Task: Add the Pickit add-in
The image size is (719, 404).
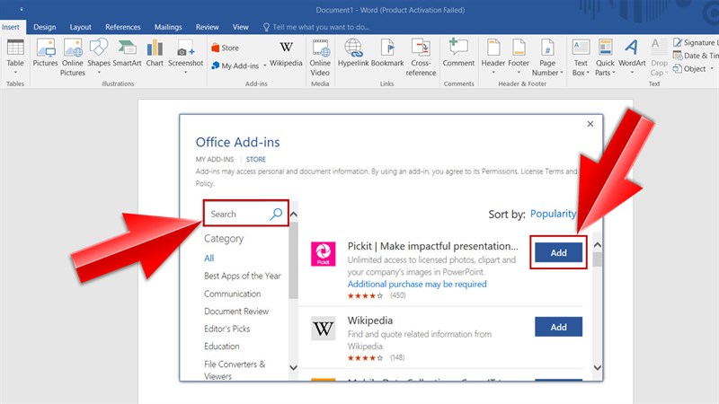Action: pyautogui.click(x=558, y=253)
